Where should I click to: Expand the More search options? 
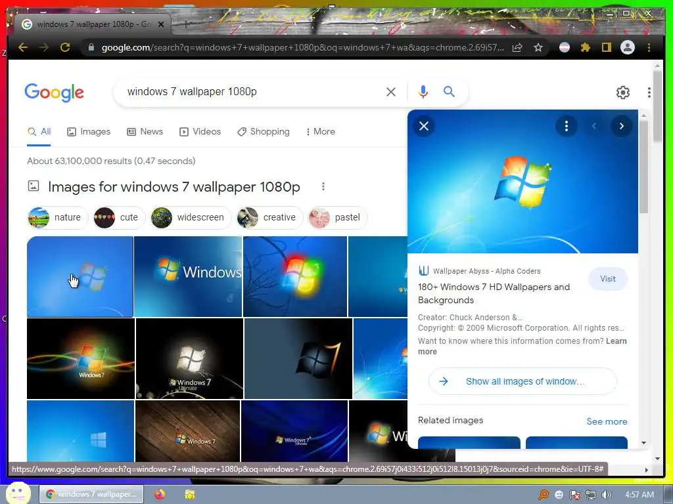(x=320, y=131)
